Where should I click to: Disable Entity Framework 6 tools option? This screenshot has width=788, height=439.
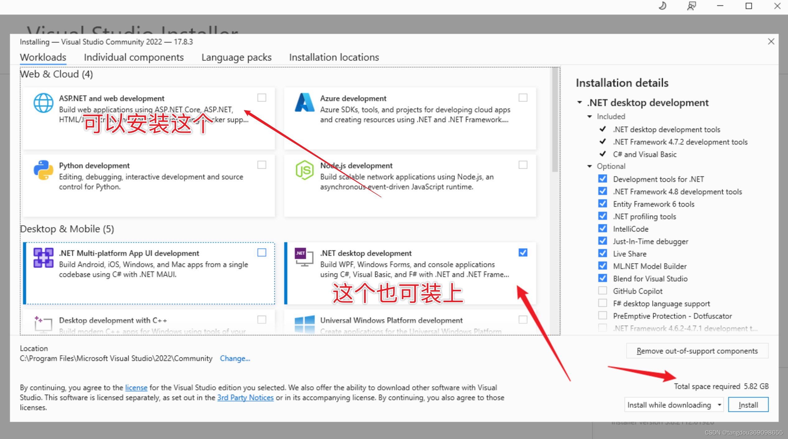coord(603,204)
